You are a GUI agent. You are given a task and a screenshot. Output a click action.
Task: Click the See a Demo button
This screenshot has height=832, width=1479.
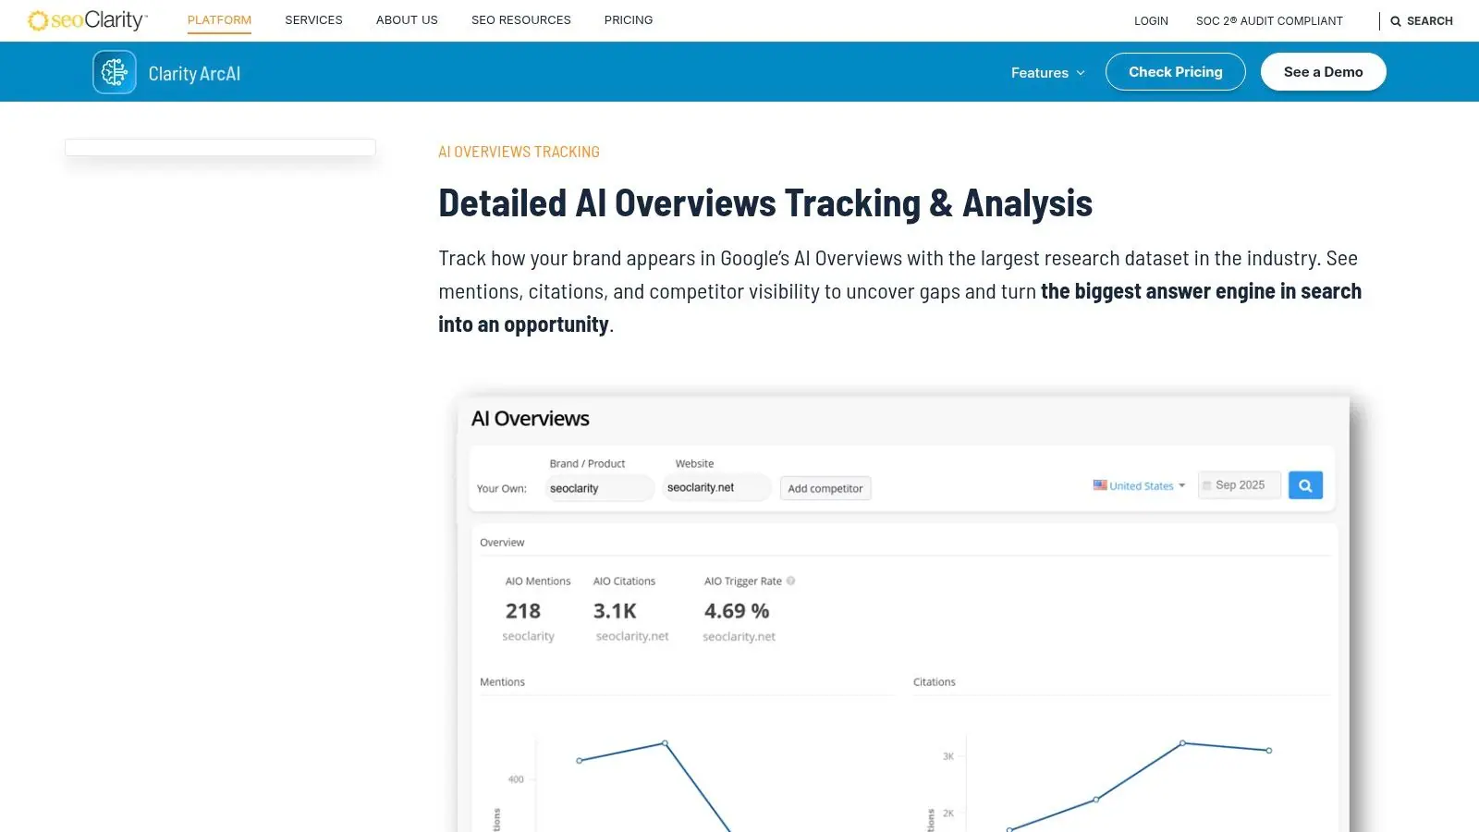point(1324,72)
